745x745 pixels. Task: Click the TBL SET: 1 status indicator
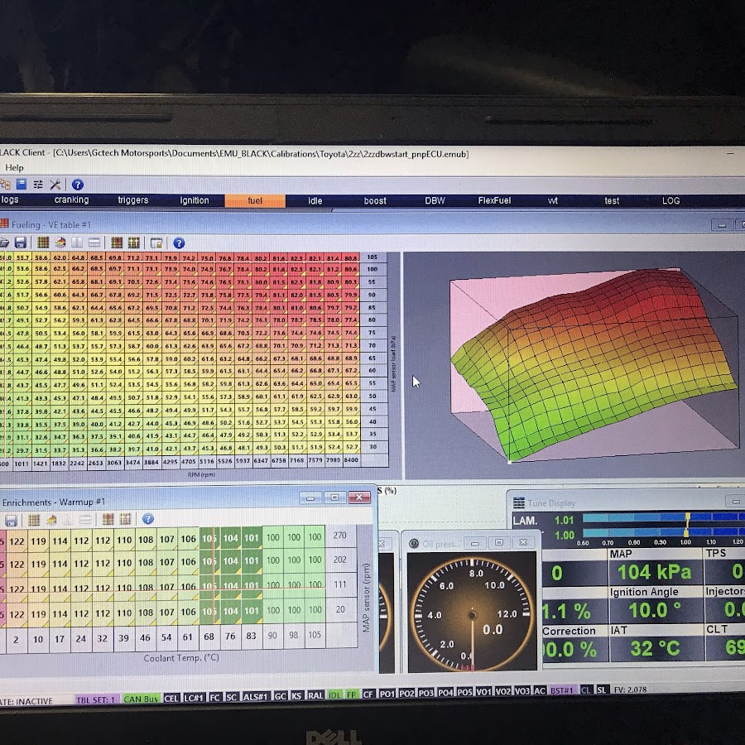95,699
